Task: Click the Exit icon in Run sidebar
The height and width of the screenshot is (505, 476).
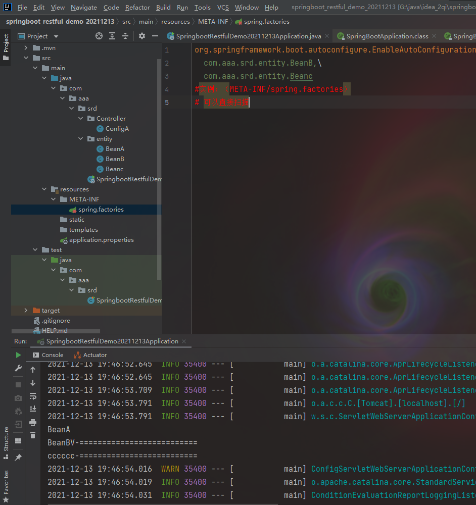Action: pos(18,424)
